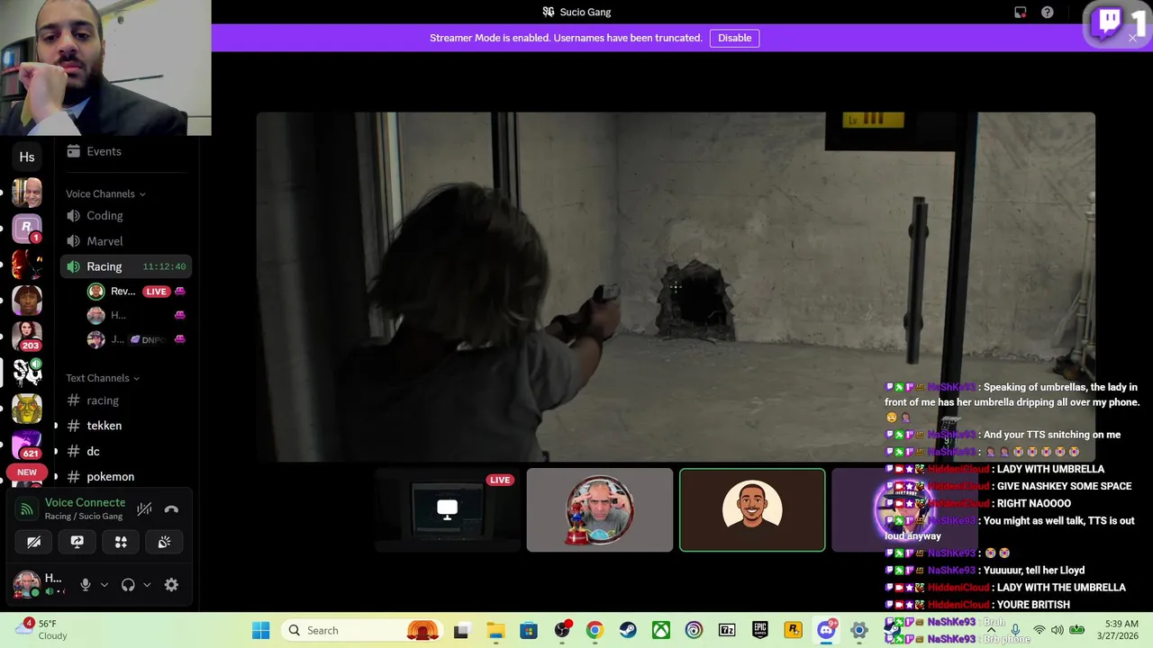
Task: Open the #tekken text channel
Action: 126,426
